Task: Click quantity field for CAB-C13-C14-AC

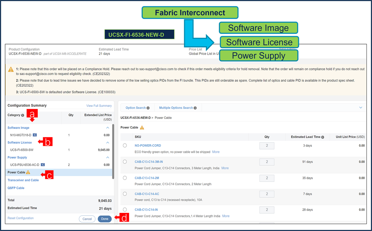Action: click(x=267, y=194)
